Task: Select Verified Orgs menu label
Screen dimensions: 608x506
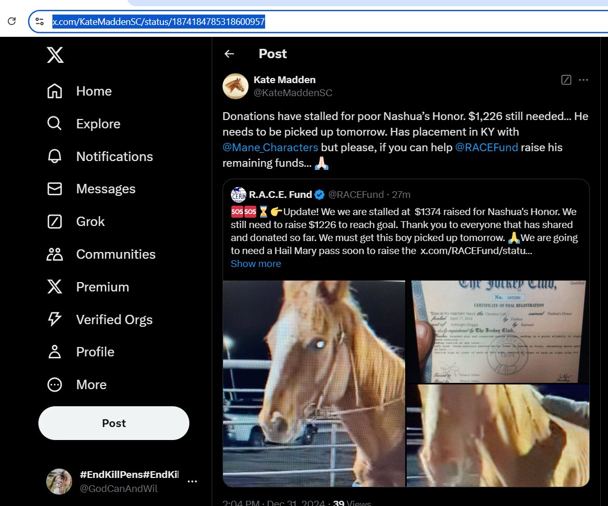Action: [114, 319]
